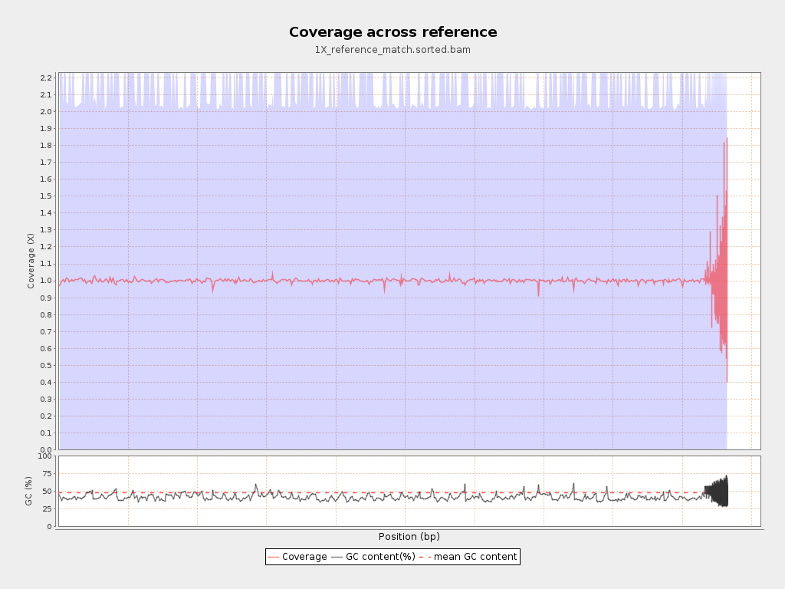Click the 'Position (bp)' x-axis label
785x589 pixels.
click(x=409, y=536)
